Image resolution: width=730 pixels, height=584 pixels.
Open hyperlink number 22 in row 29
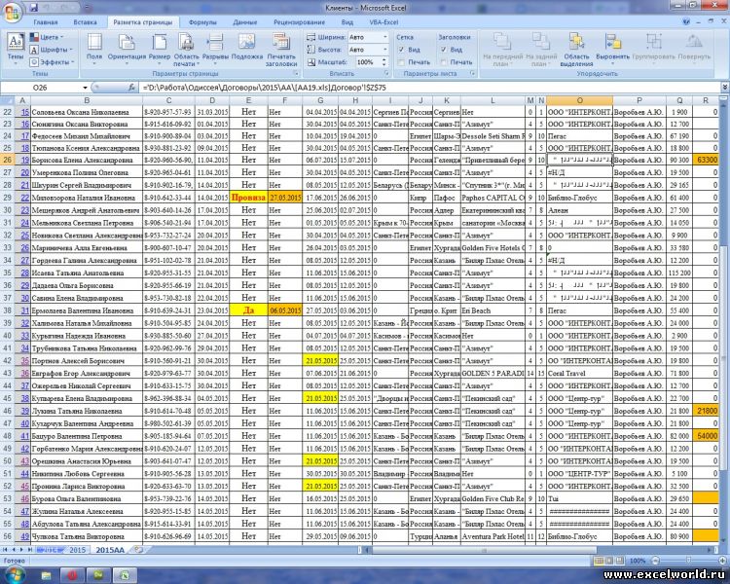pyautogui.click(x=24, y=198)
